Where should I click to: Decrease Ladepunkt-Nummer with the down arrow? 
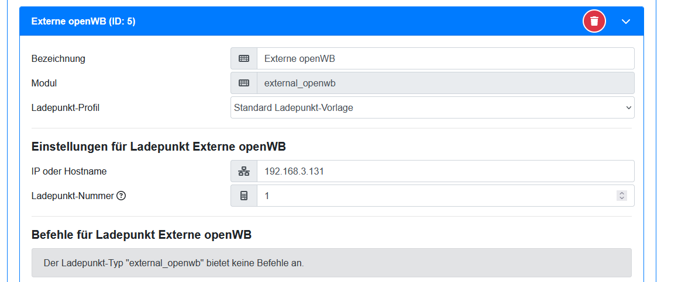[x=622, y=199]
